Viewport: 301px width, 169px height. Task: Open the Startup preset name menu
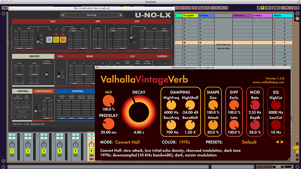pos(91,15)
